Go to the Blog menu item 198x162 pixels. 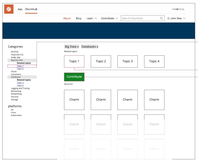pyautogui.click(x=79, y=18)
